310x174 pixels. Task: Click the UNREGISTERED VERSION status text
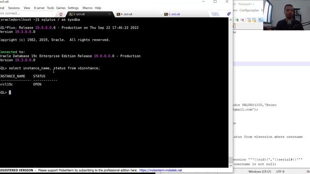(x=16, y=170)
